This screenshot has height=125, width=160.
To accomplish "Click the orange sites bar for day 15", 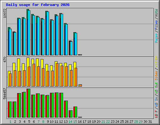I will coord(76,77).
